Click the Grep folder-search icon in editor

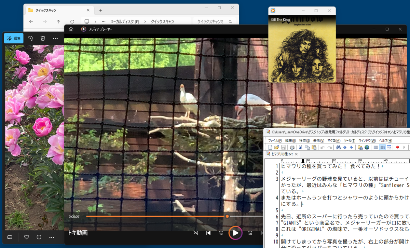(x=360, y=147)
